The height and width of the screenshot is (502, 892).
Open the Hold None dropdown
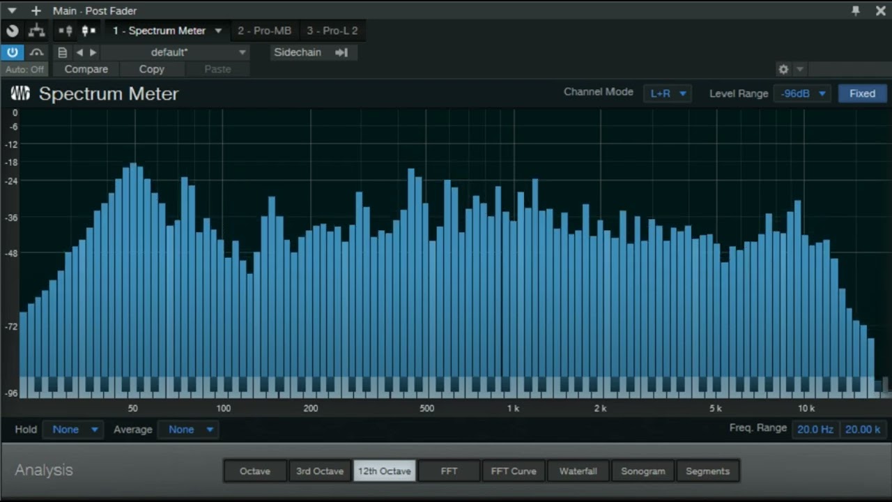(x=73, y=429)
